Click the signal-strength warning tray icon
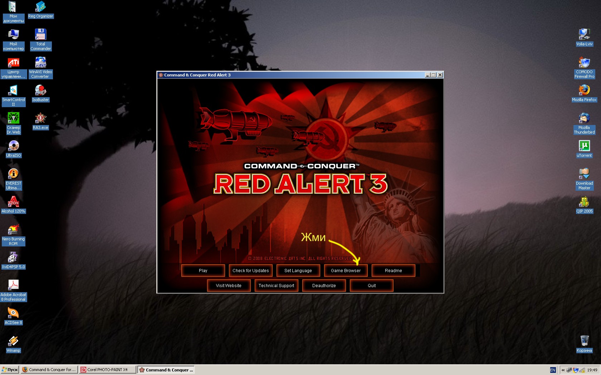The width and height of the screenshot is (601, 375). (x=582, y=370)
